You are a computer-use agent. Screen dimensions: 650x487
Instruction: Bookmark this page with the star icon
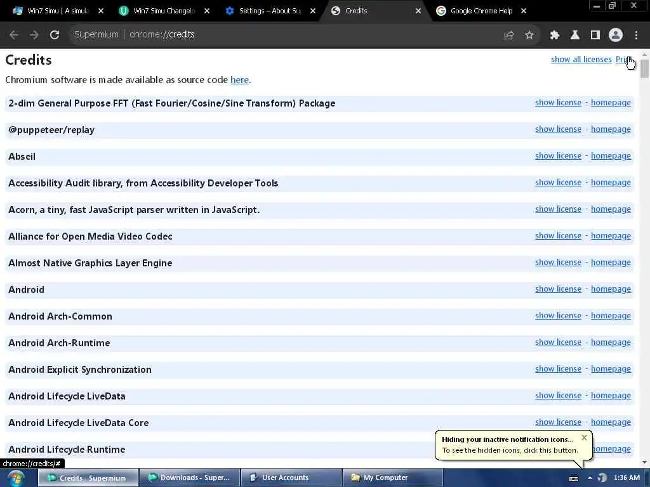point(529,36)
